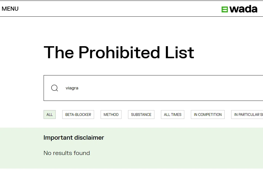Image resolution: width=263 pixels, height=170 pixels.
Task: Click the 'viagra' text in search field
Action: point(72,88)
